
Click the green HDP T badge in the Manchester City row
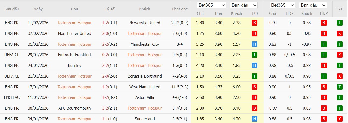tap(324, 44)
